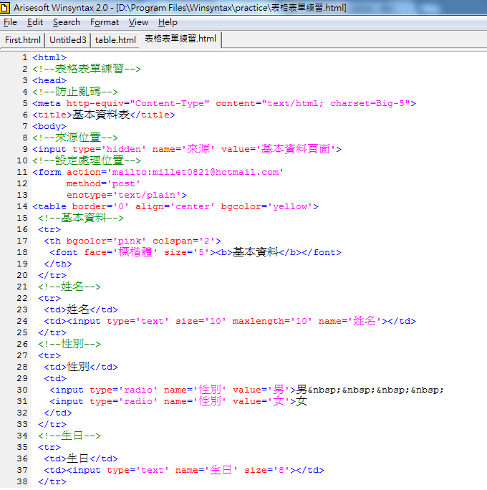Switch to the table.html tab
487x490 pixels.
pyautogui.click(x=115, y=40)
